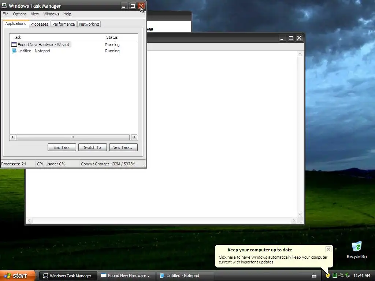Click the New Task... button
The height and width of the screenshot is (281, 375).
point(123,147)
